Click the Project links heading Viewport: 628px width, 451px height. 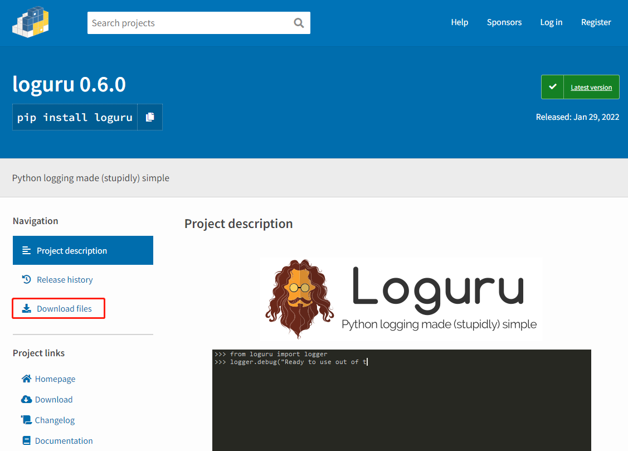point(38,353)
